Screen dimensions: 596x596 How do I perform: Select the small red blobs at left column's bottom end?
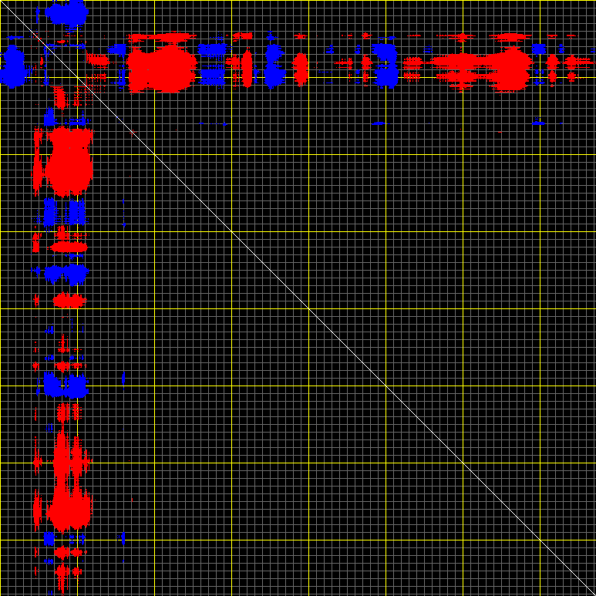pos(68,571)
